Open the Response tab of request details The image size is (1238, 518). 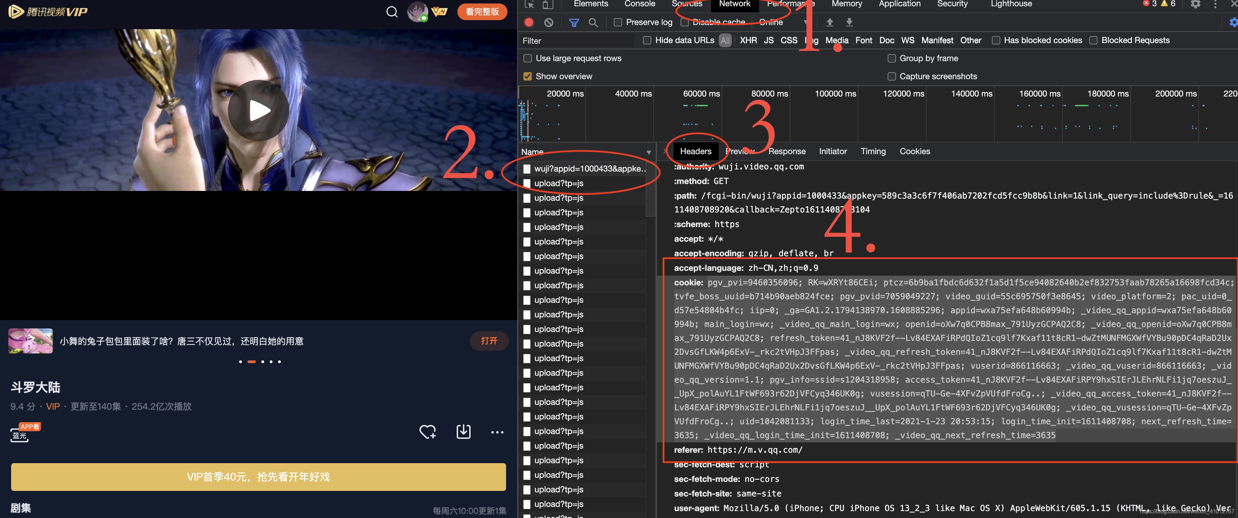coord(786,151)
